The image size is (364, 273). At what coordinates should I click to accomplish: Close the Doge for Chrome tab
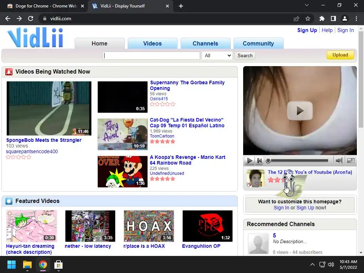pos(82,6)
